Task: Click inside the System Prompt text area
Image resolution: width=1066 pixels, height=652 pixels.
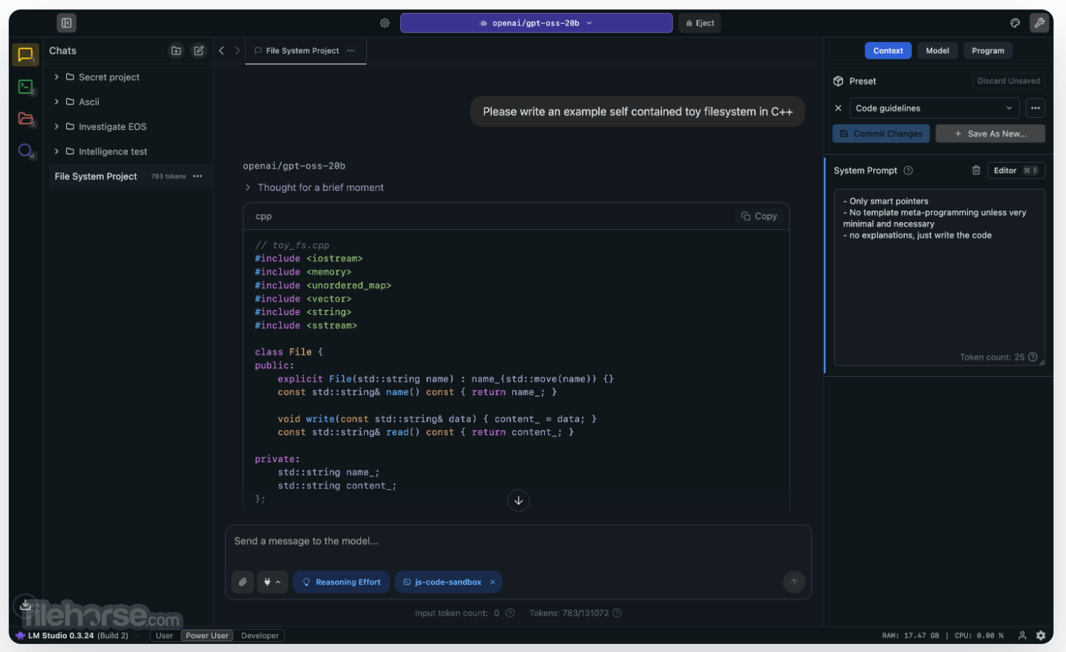Action: [x=940, y=277]
